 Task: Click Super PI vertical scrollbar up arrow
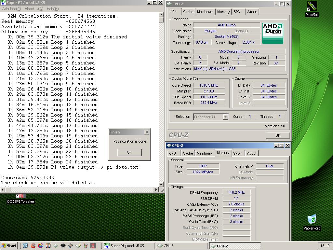[161, 14]
